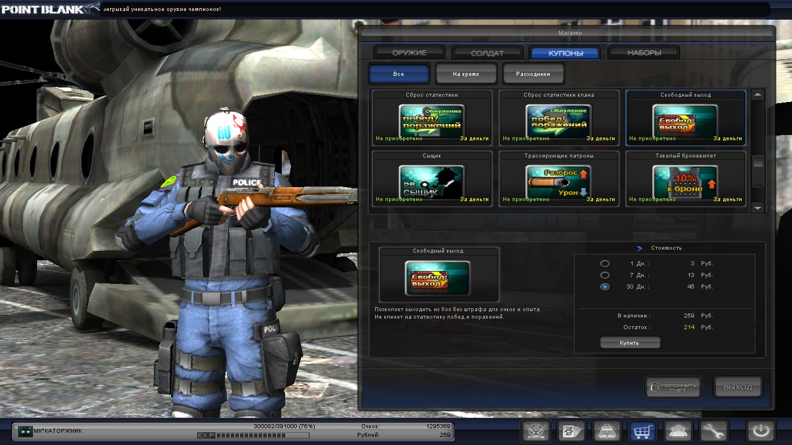Click the ВЫХОД button
Viewport: 792px width, 445px height.
pyautogui.click(x=738, y=387)
